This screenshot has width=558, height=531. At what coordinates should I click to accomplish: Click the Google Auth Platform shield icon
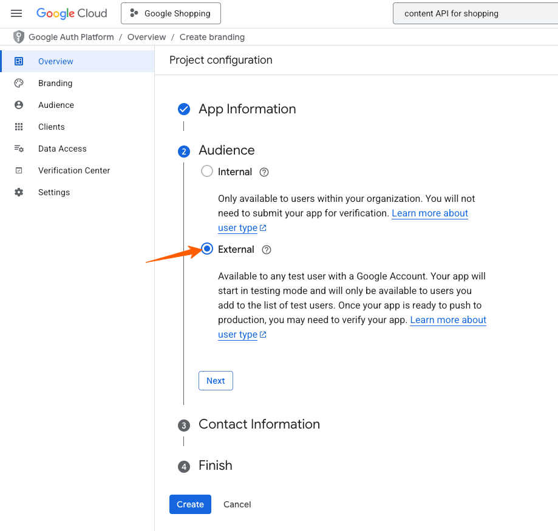pos(19,37)
